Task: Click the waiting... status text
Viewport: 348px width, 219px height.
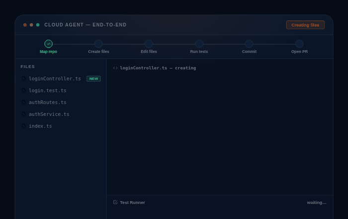Action: [x=317, y=203]
